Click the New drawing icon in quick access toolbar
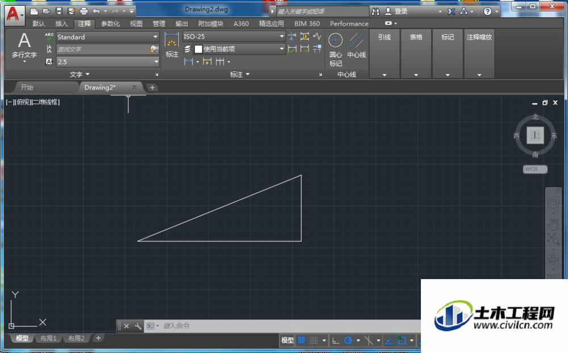Image resolution: width=568 pixels, height=353 pixels. pyautogui.click(x=34, y=11)
